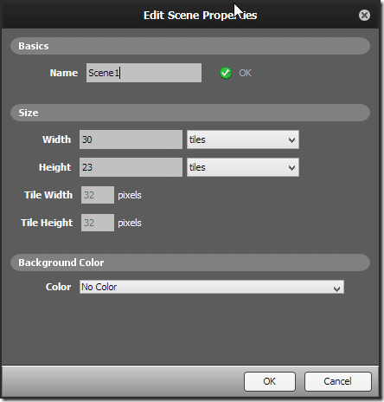Click the Width value field

point(131,139)
